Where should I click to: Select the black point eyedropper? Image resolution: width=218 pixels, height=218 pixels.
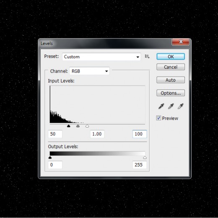point(161,106)
